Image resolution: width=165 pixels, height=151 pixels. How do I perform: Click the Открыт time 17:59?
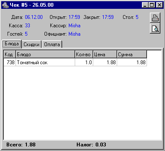tap(74, 17)
